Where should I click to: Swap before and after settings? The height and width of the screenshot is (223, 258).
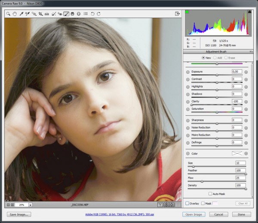click(166, 205)
